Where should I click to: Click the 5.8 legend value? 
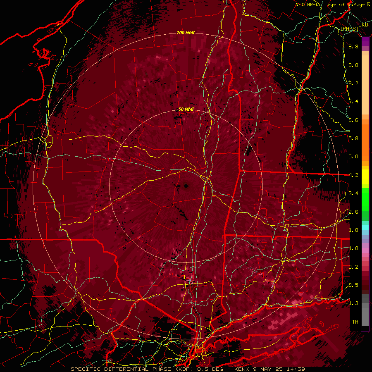point(353,138)
